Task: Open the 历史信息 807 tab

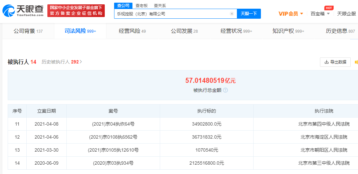Action: click(340, 31)
